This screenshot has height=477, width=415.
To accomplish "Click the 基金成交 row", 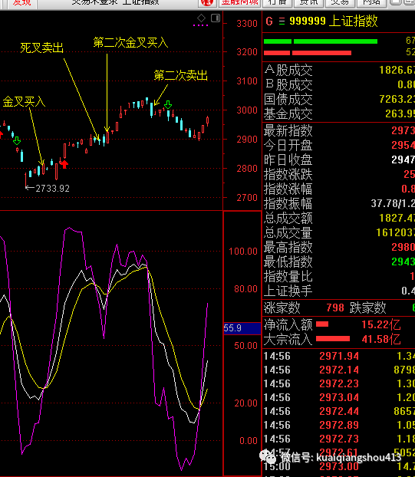I will pos(338,113).
